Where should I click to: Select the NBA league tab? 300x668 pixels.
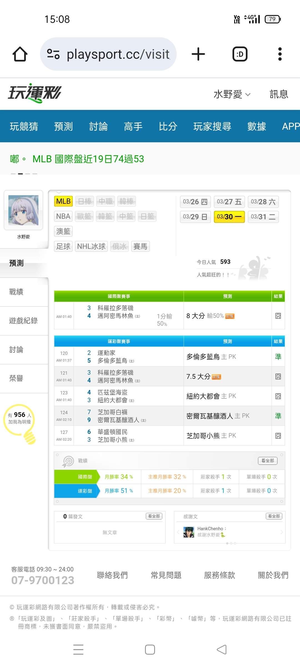tap(63, 216)
